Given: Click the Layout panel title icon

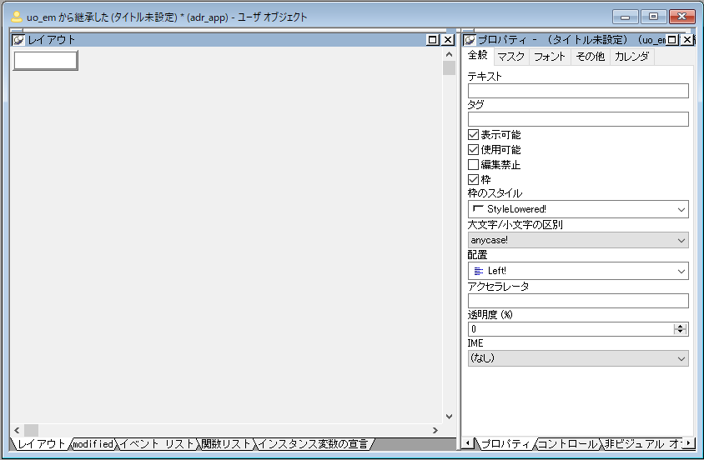Looking at the screenshot, I should point(18,40).
